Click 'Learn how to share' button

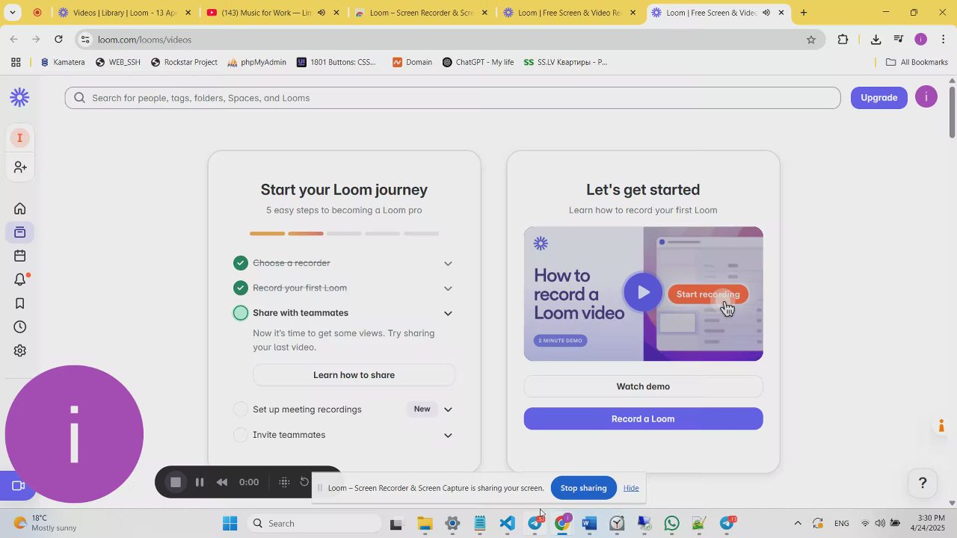pos(354,375)
